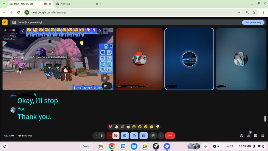Reload the Meet page
Viewport: 268px width, 151px height.
point(18,12)
